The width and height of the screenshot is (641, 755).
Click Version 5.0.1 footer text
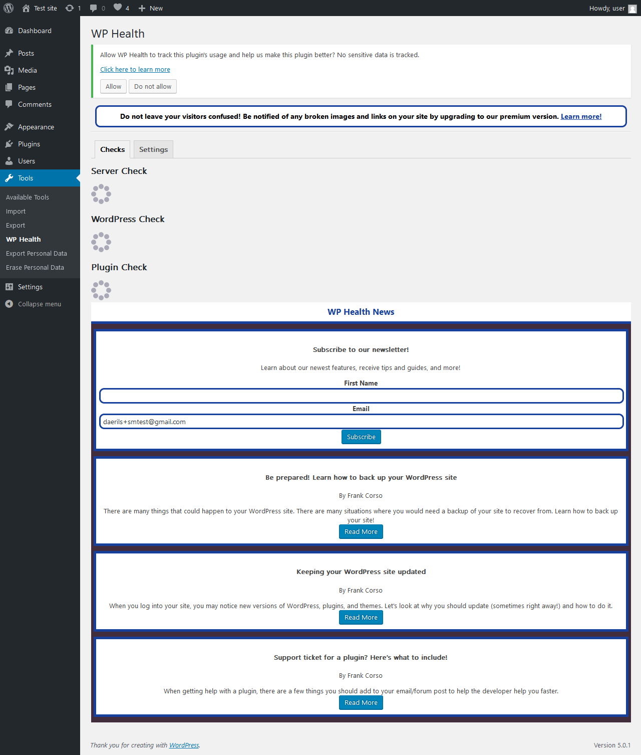(612, 745)
